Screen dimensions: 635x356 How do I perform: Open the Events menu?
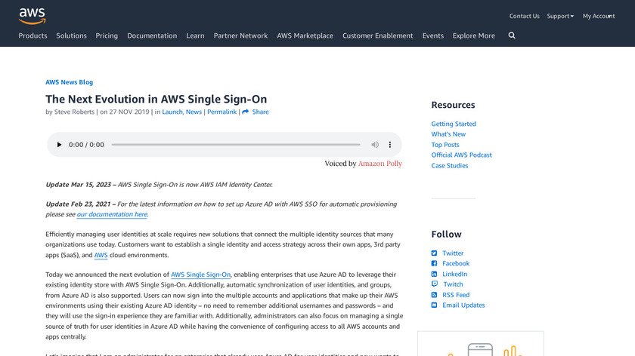point(433,35)
